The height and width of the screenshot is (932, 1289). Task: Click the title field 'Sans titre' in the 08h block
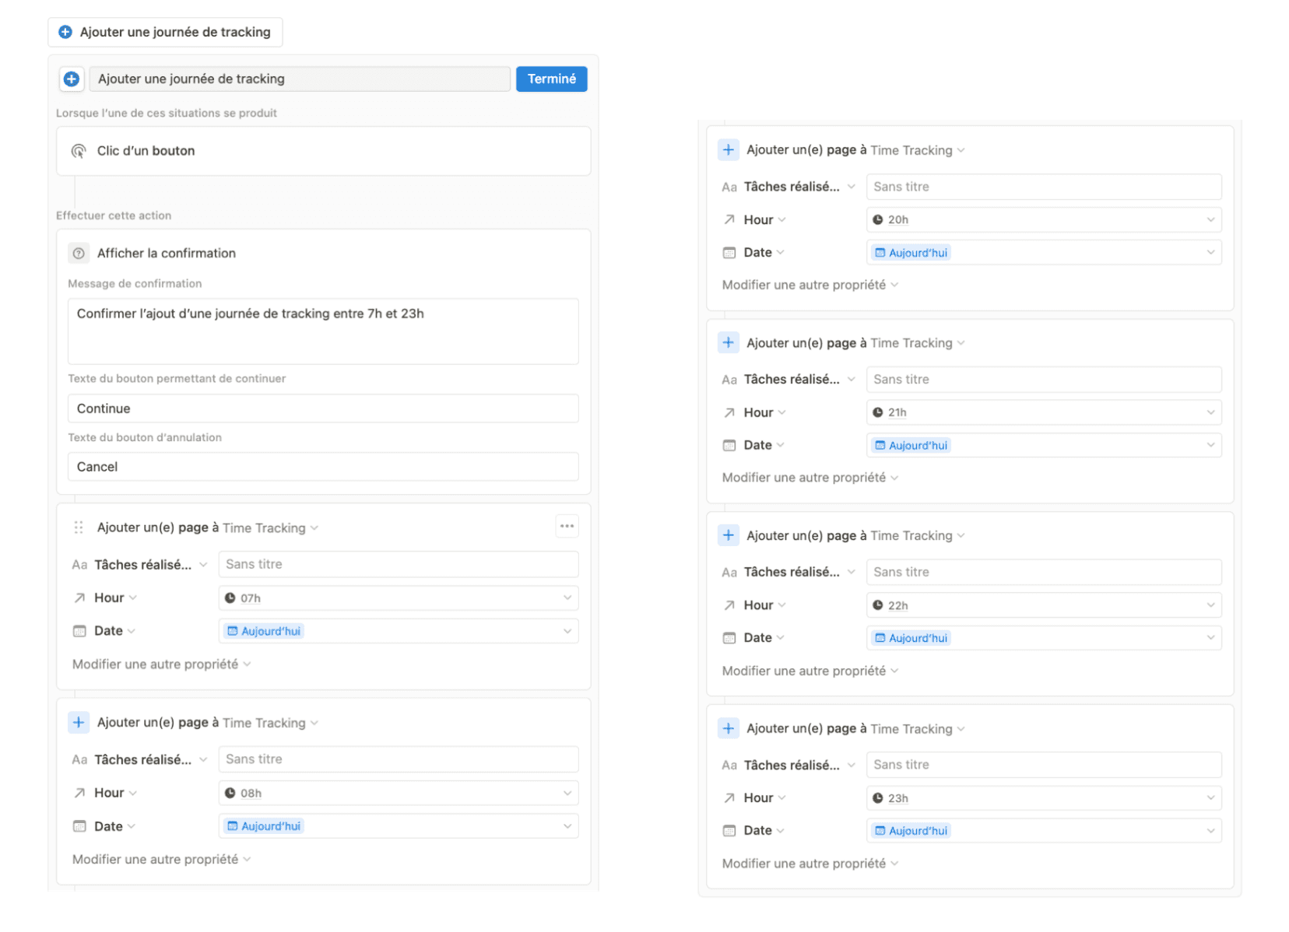pyautogui.click(x=399, y=759)
